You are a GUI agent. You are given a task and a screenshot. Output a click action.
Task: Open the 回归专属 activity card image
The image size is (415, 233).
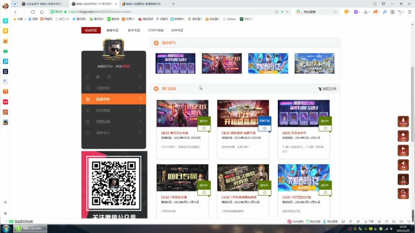(x=182, y=178)
